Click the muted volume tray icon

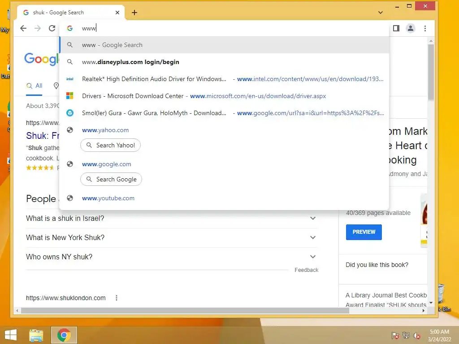(x=417, y=335)
